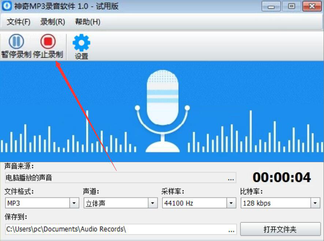
Task: Click the microphone graphic in center
Action: 163,112
